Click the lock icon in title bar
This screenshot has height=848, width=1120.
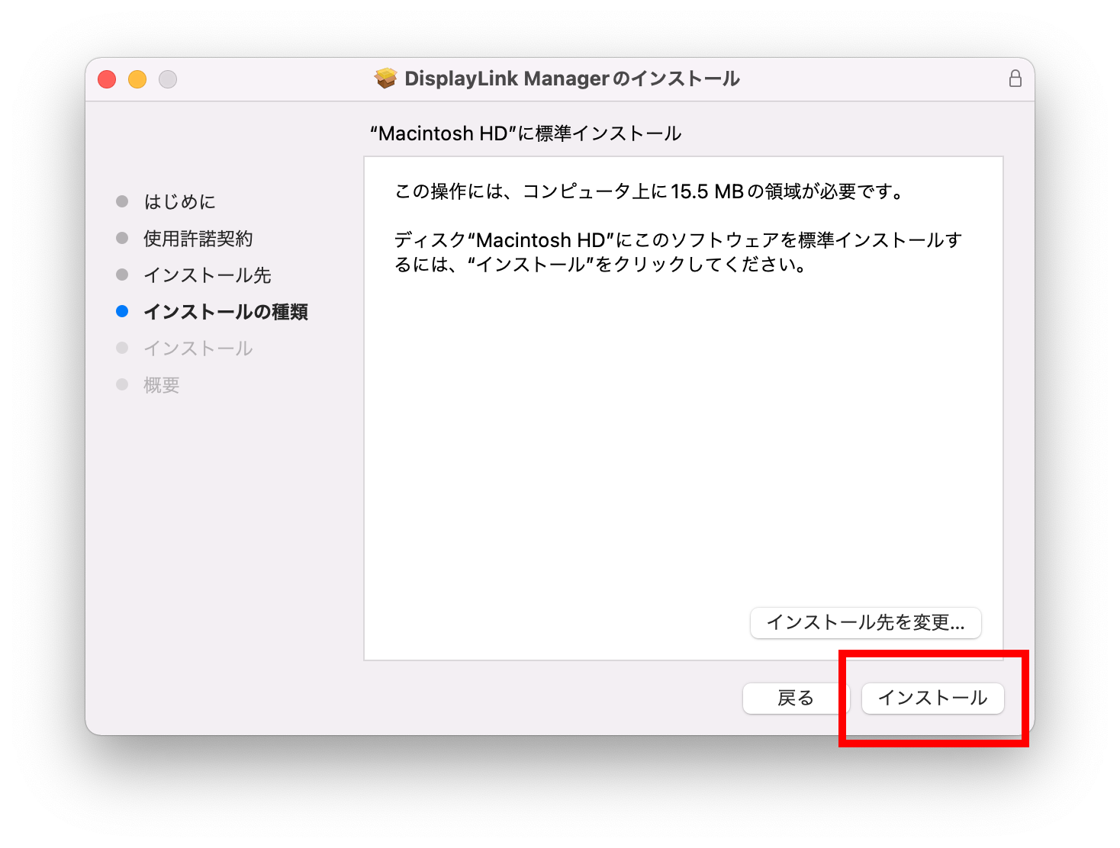pyautogui.click(x=1015, y=79)
